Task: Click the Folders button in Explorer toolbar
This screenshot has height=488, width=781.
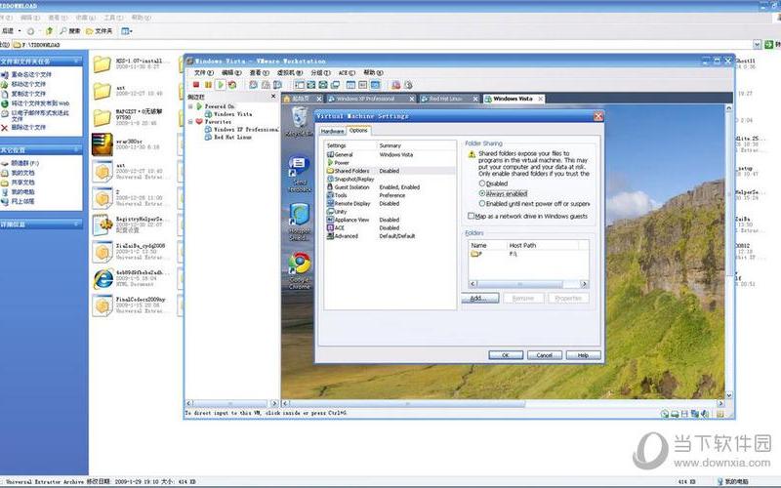Action: pyautogui.click(x=100, y=31)
